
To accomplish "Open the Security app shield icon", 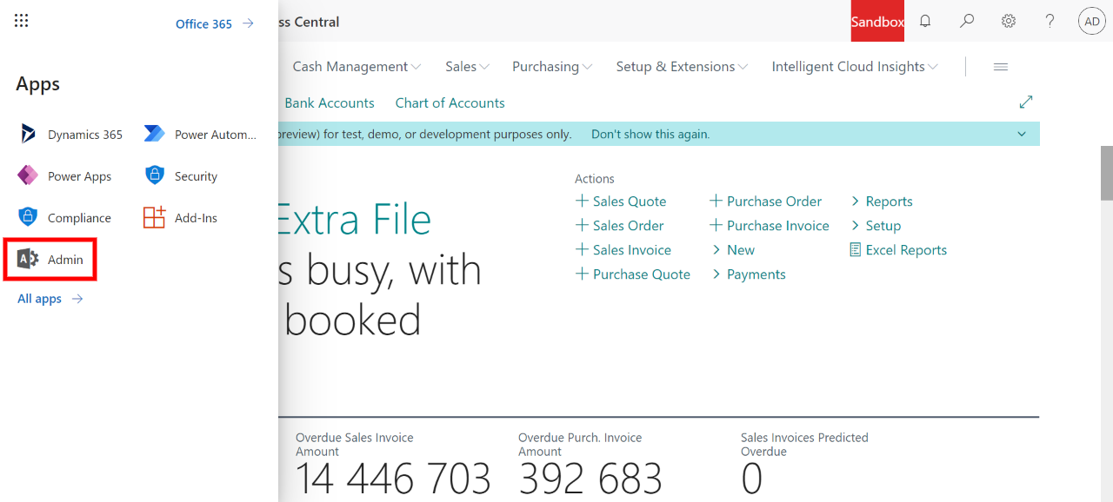I will (x=155, y=175).
